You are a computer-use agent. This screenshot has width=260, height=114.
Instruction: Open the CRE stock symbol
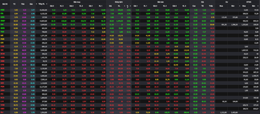click(x=3, y=47)
